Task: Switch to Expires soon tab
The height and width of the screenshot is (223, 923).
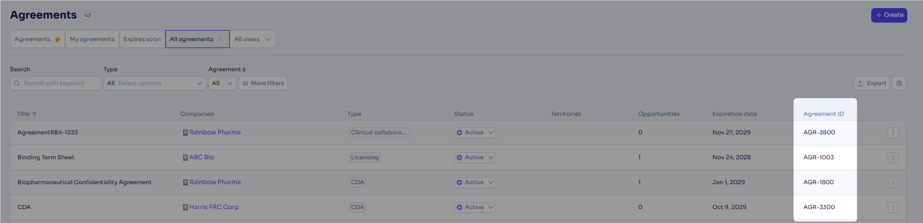Action: pyautogui.click(x=142, y=39)
